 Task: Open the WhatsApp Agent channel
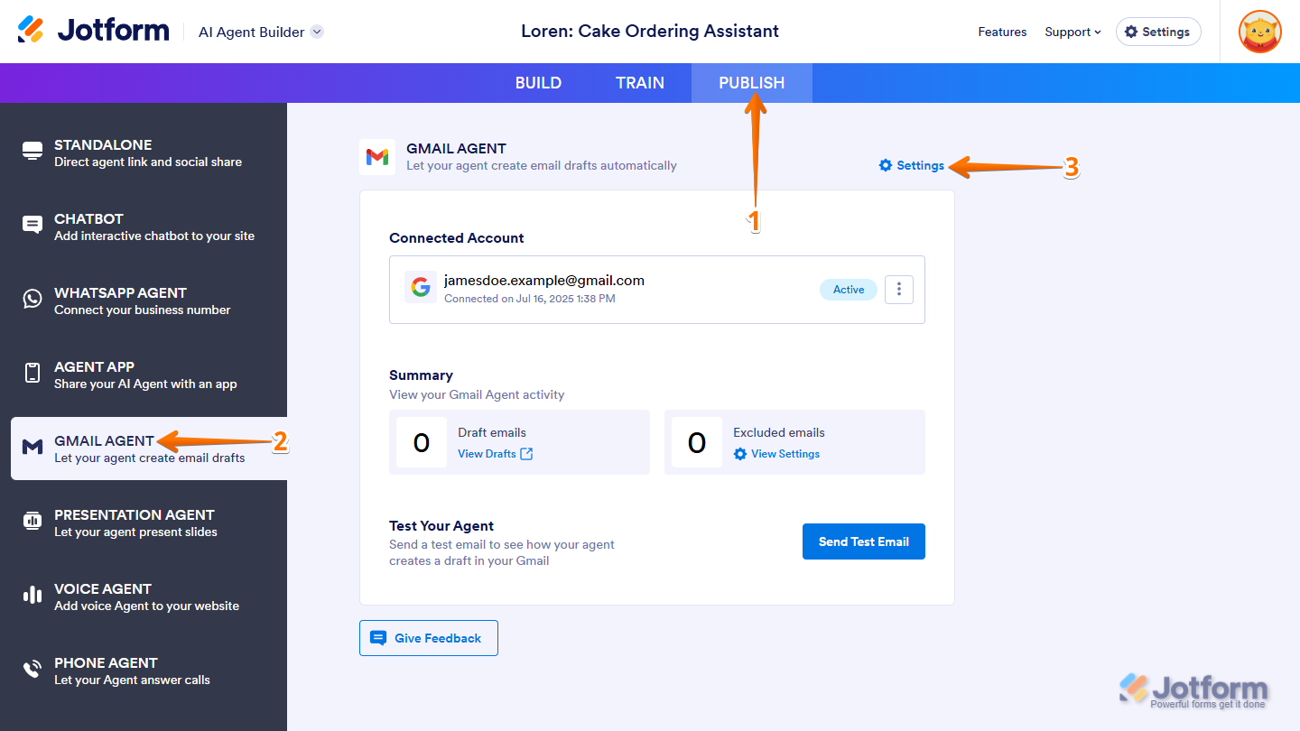point(144,301)
